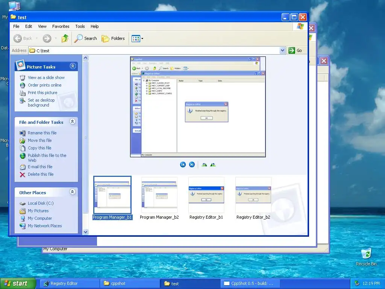
Task: Open the Search pane
Action: (85, 38)
